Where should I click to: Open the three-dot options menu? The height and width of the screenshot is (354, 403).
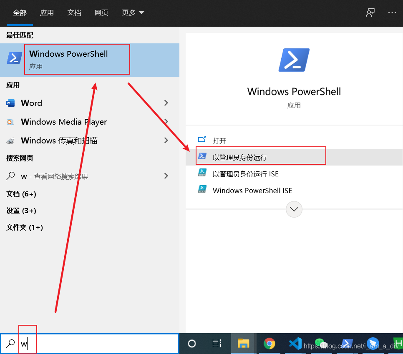(392, 13)
